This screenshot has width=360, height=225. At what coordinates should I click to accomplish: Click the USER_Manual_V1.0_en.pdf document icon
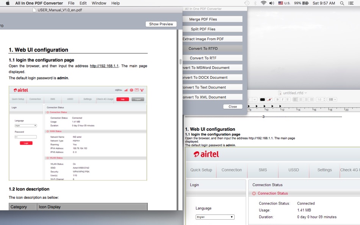[34, 10]
